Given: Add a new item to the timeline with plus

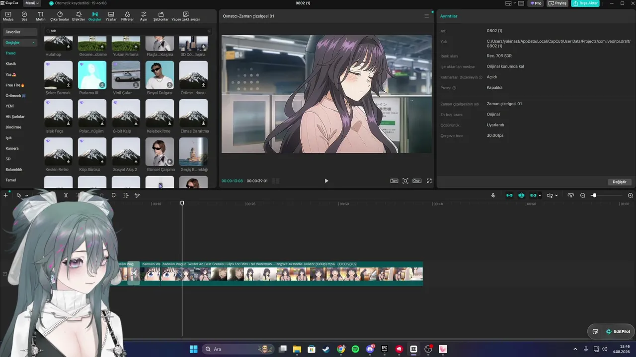Looking at the screenshot, I should (x=5, y=195).
